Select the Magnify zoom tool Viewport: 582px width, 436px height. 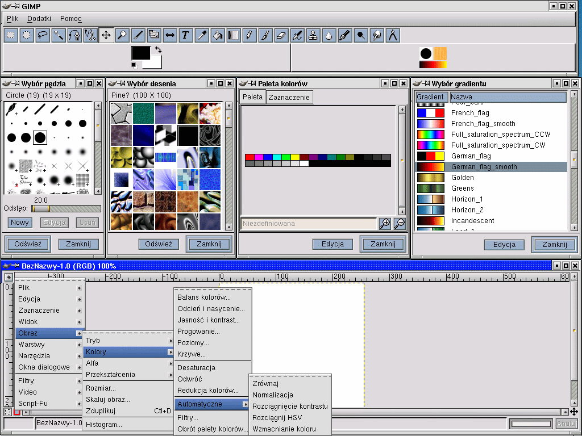122,36
